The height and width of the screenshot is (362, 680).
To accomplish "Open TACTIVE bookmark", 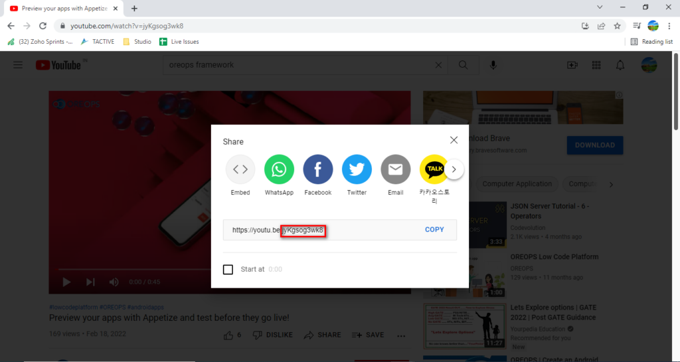I will 98,42.
